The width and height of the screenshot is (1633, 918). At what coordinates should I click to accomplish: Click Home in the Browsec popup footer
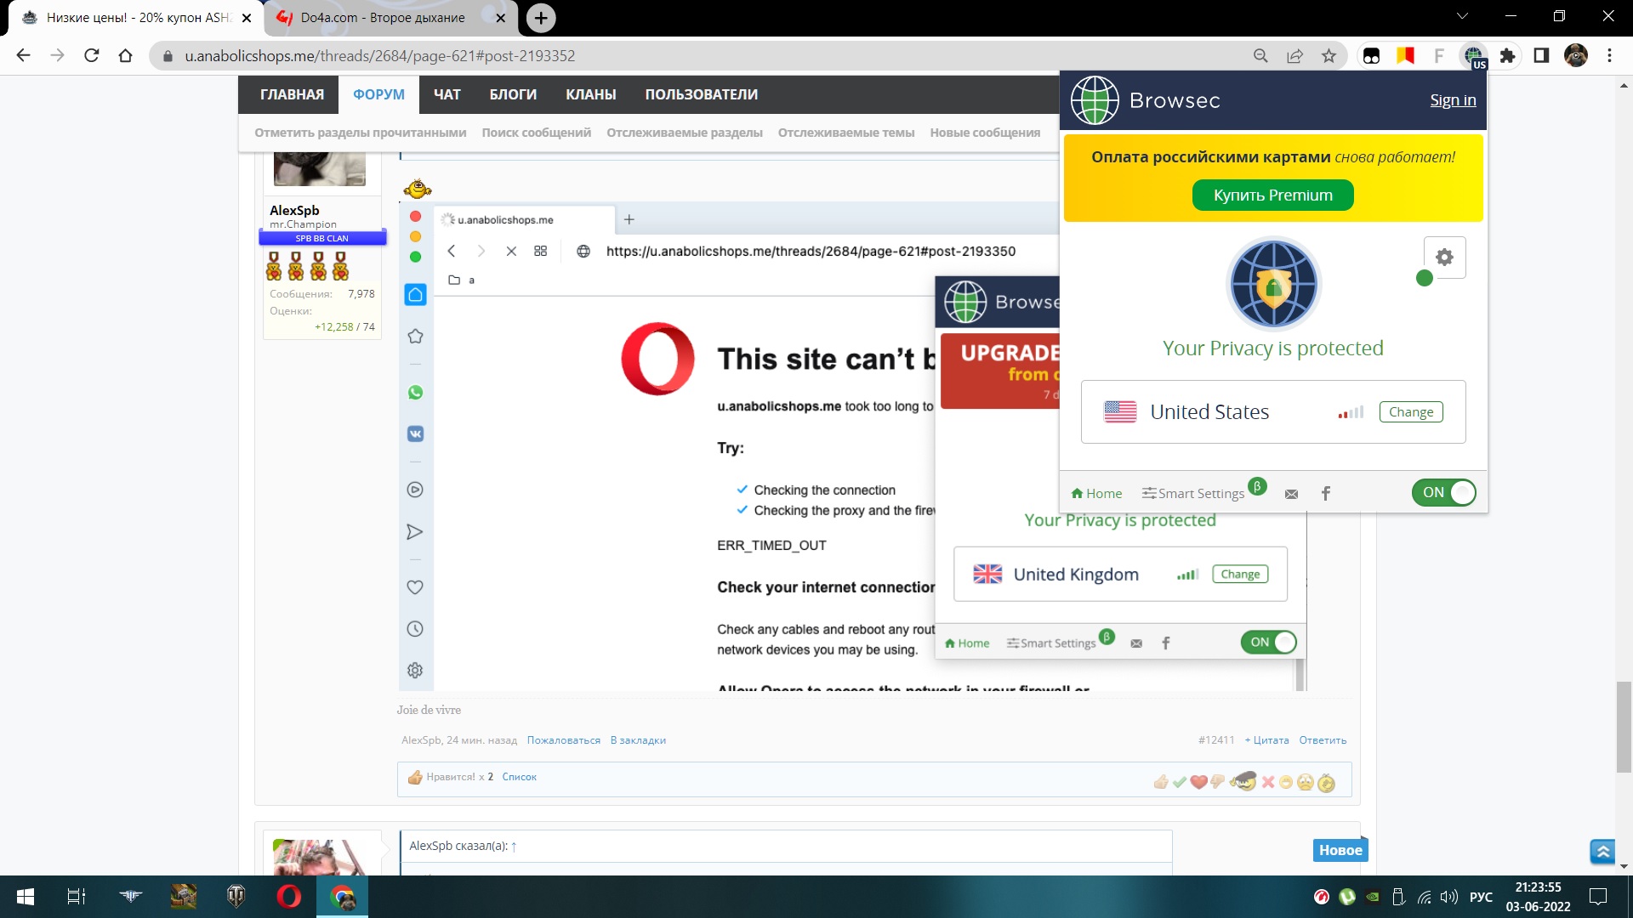pos(1096,493)
